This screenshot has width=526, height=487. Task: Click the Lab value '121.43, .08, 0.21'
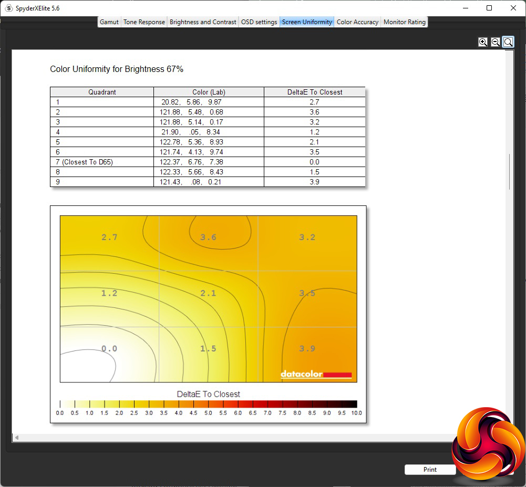point(190,182)
